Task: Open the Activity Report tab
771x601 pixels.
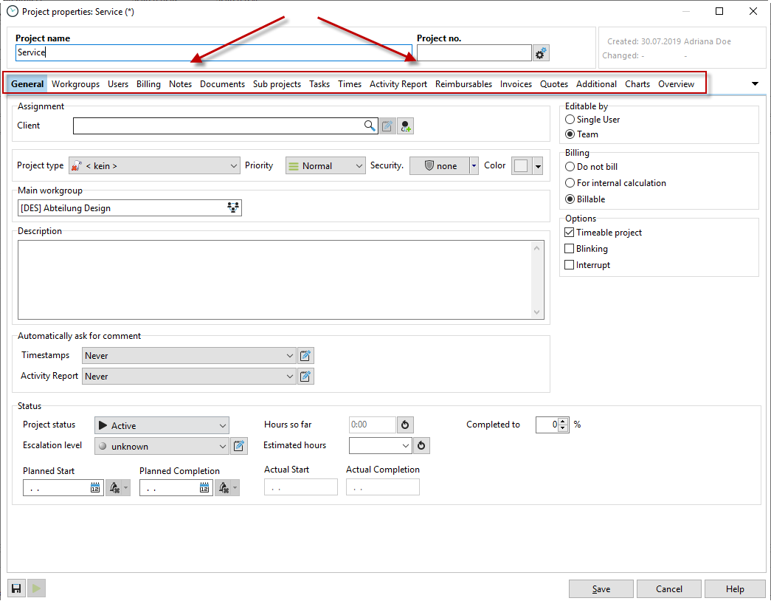Action: click(x=398, y=84)
